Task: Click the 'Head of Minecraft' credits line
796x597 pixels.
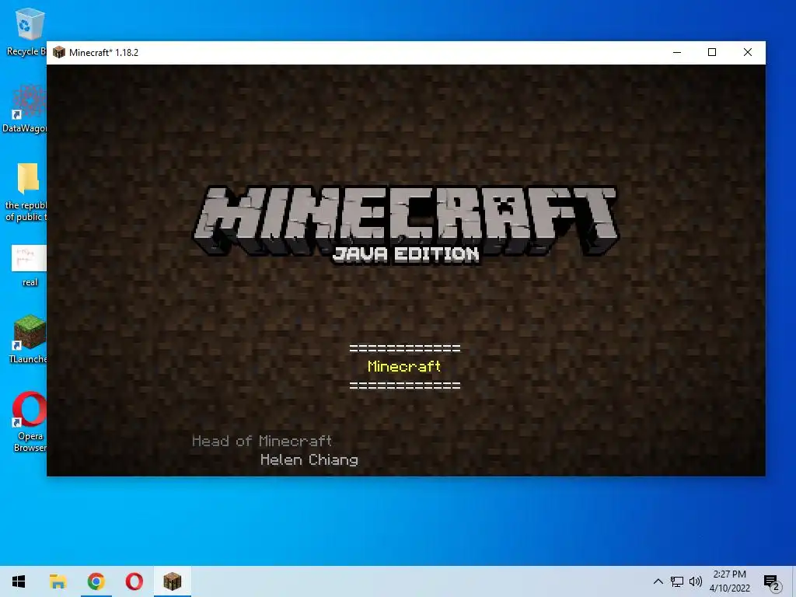Action: coord(262,442)
